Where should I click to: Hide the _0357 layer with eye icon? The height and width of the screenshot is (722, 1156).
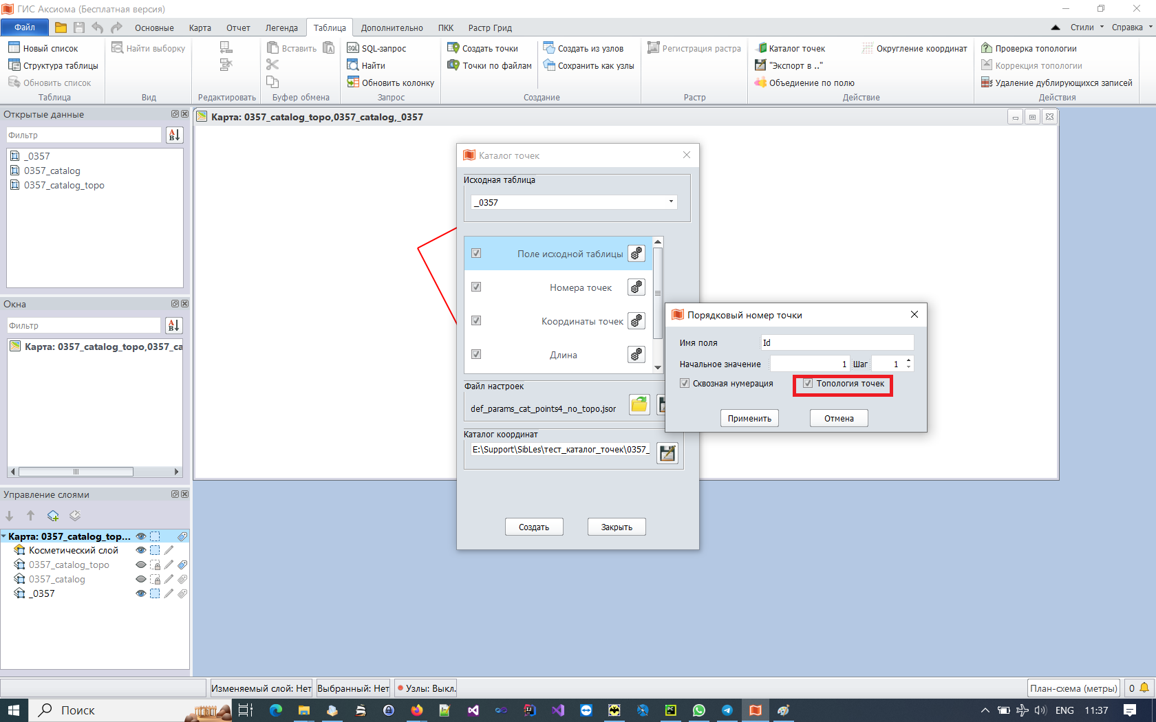coord(140,593)
